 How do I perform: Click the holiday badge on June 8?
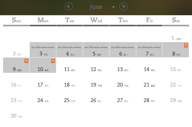186,45
